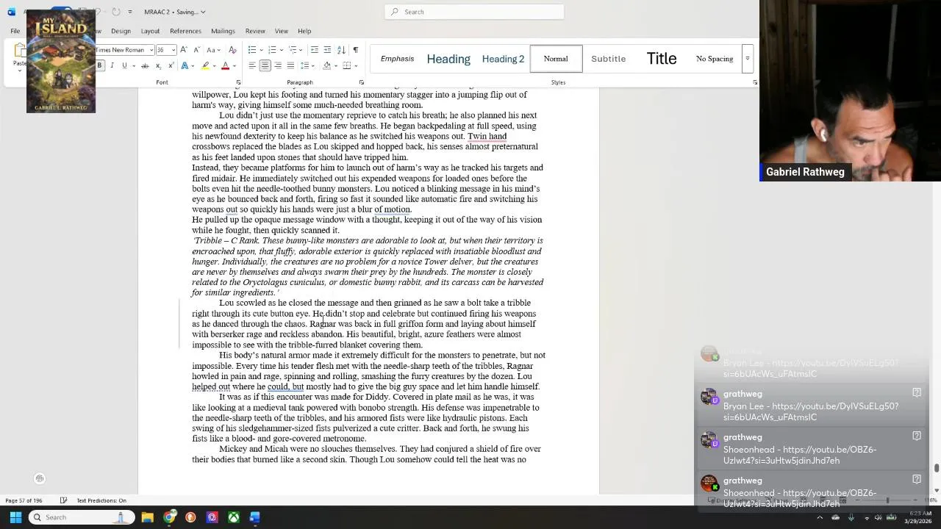This screenshot has width=941, height=529.
Task: Apply Text Highlight Color marker
Action: tap(207, 65)
